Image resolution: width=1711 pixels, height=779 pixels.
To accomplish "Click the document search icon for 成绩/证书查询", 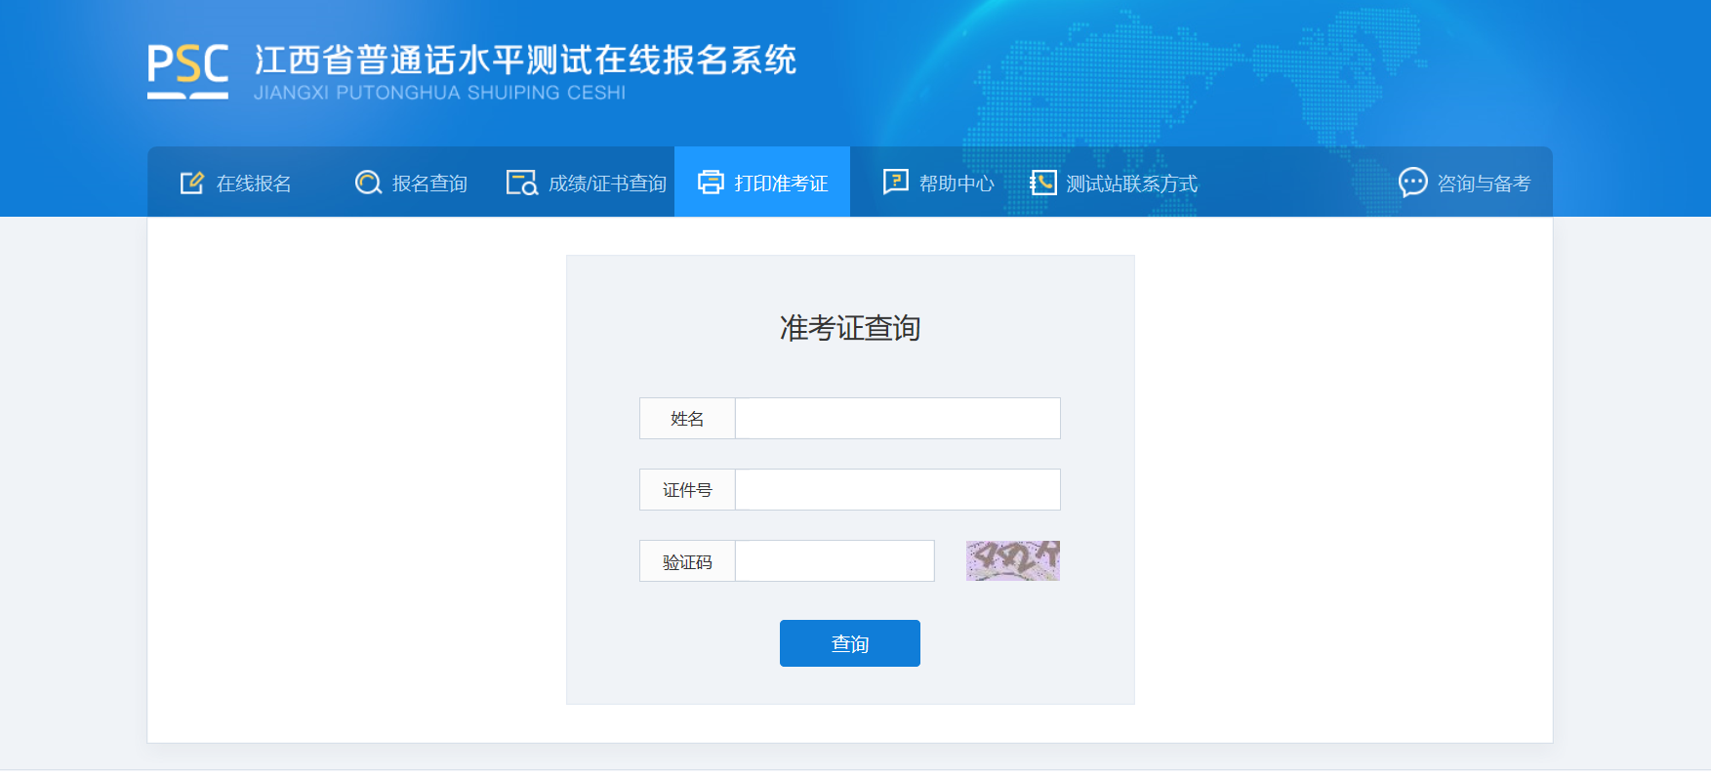I will click(522, 183).
